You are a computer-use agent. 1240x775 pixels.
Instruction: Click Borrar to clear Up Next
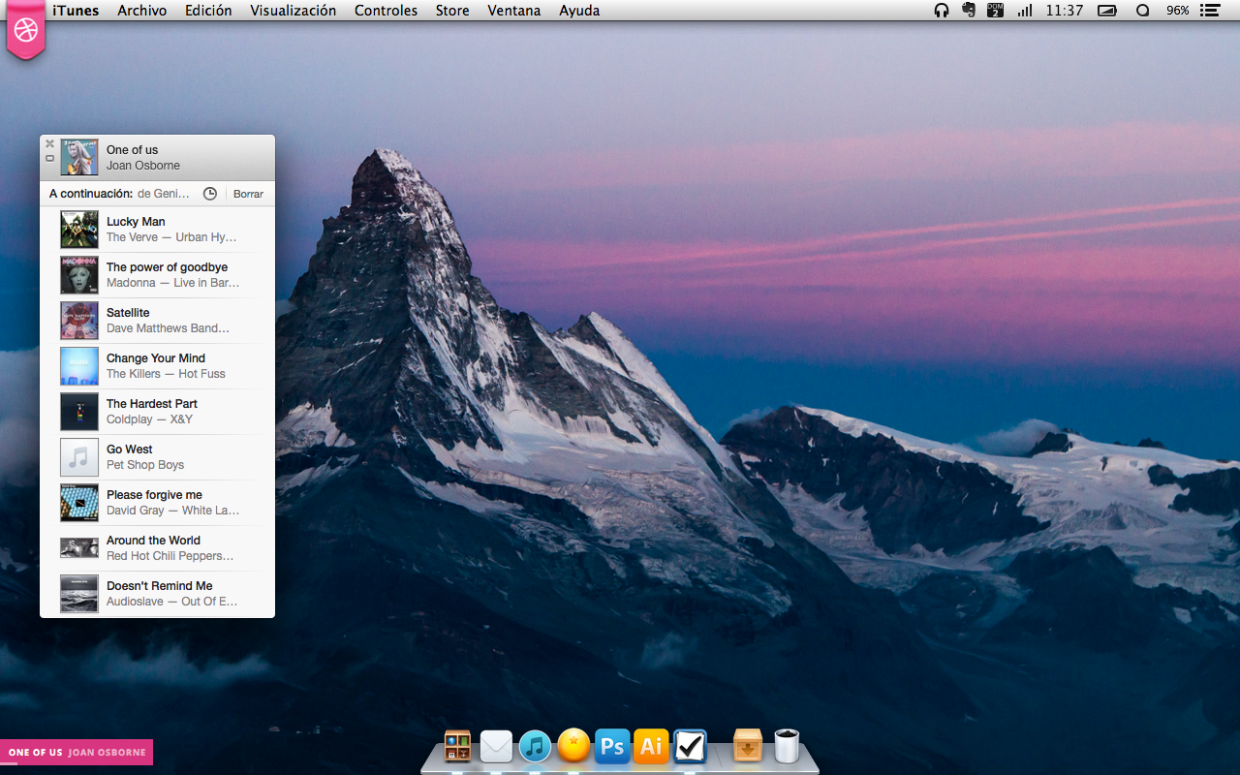(x=248, y=194)
